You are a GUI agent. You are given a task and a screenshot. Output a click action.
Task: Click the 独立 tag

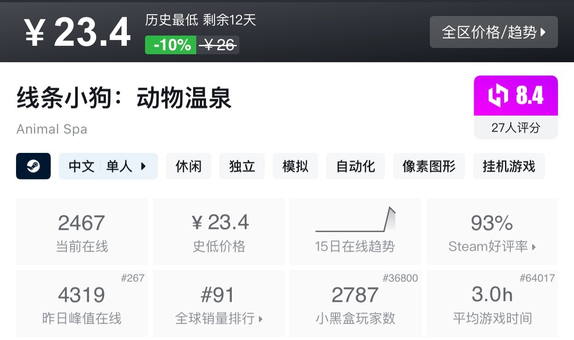pos(242,165)
